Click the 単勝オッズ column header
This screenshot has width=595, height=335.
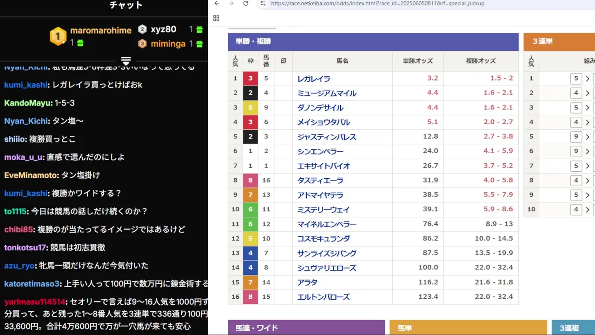point(418,61)
